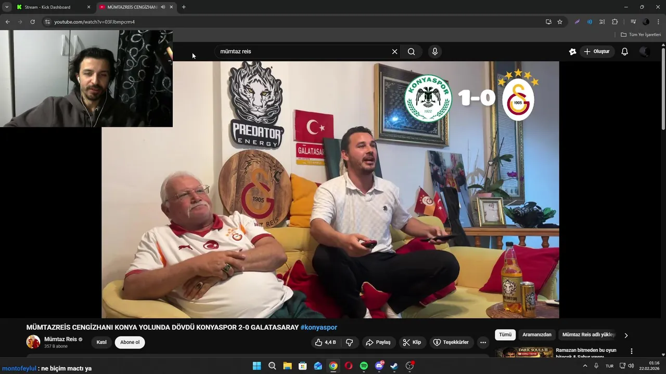Click the Teşekkürler button
Screen dimensions: 666x374
pos(451,342)
